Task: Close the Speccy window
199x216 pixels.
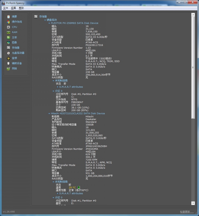Action: click(193, 2)
